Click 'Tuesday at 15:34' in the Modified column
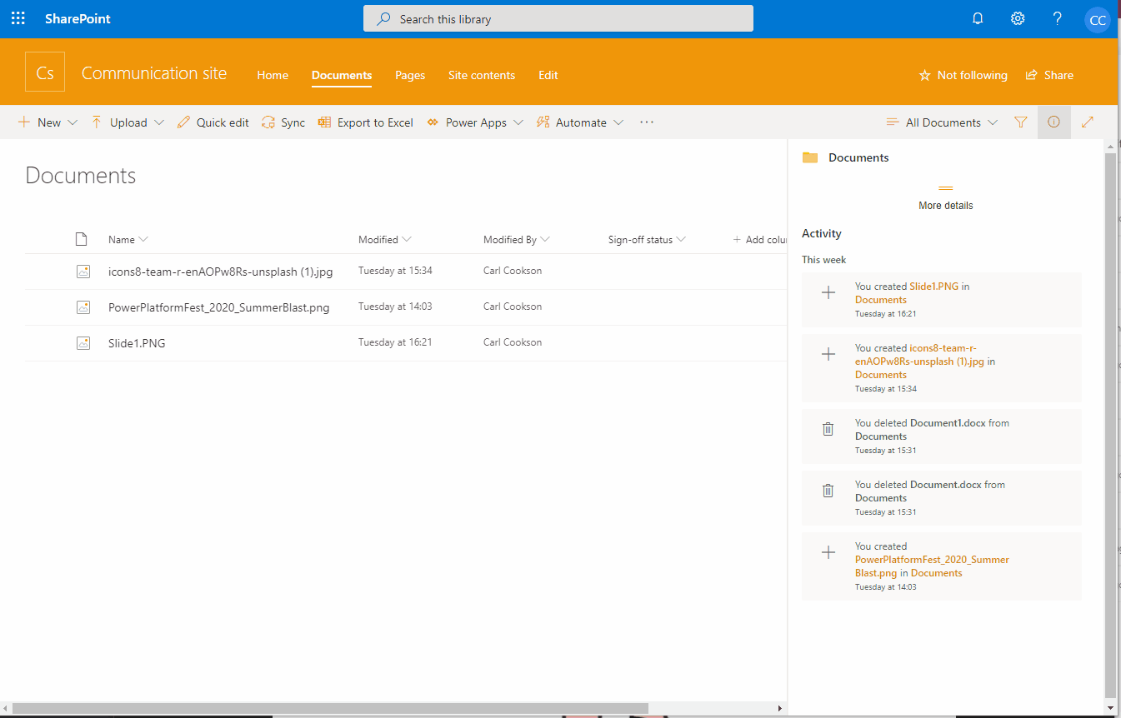This screenshot has height=718, width=1121. [x=395, y=271]
